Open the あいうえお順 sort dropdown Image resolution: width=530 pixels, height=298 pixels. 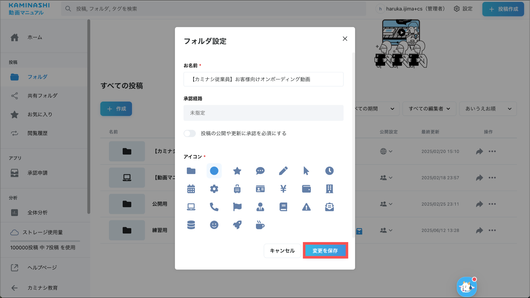pos(488,109)
